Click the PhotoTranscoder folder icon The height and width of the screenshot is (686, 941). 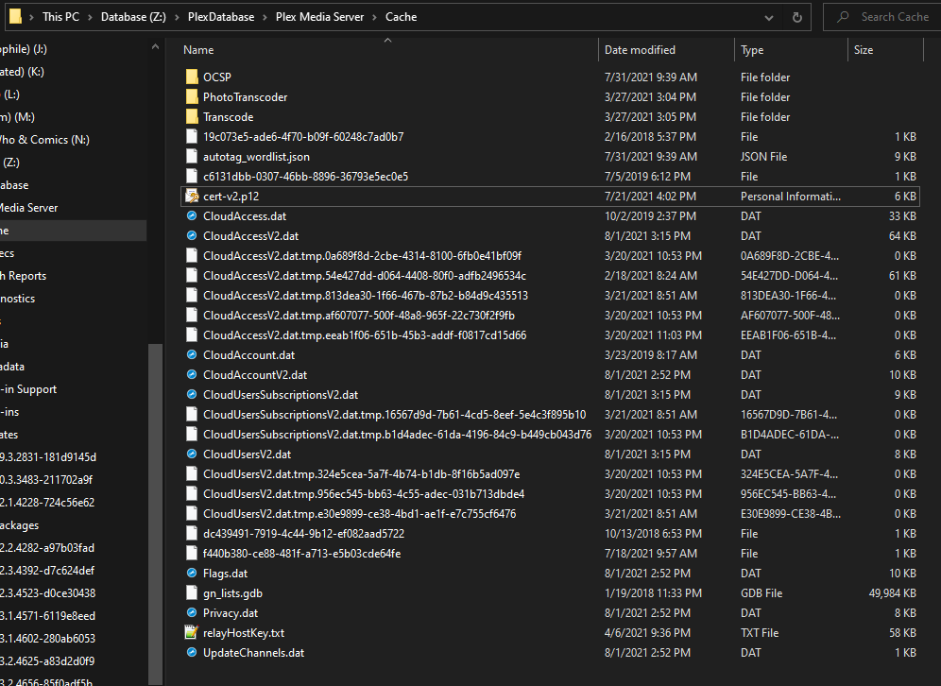coord(192,96)
